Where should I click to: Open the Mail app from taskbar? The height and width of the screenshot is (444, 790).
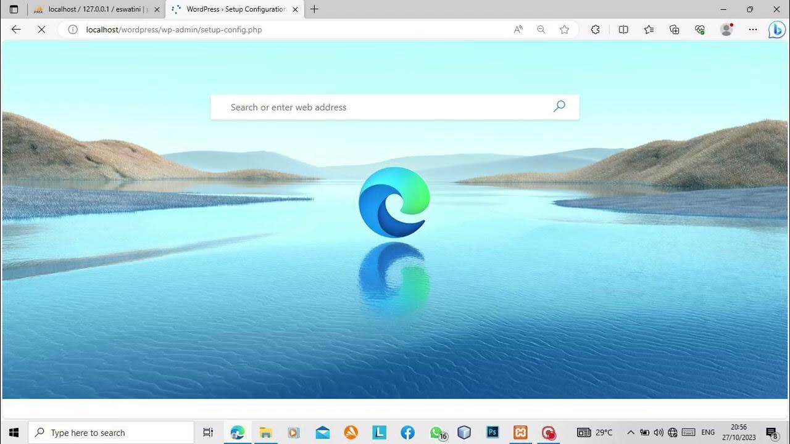coord(322,433)
